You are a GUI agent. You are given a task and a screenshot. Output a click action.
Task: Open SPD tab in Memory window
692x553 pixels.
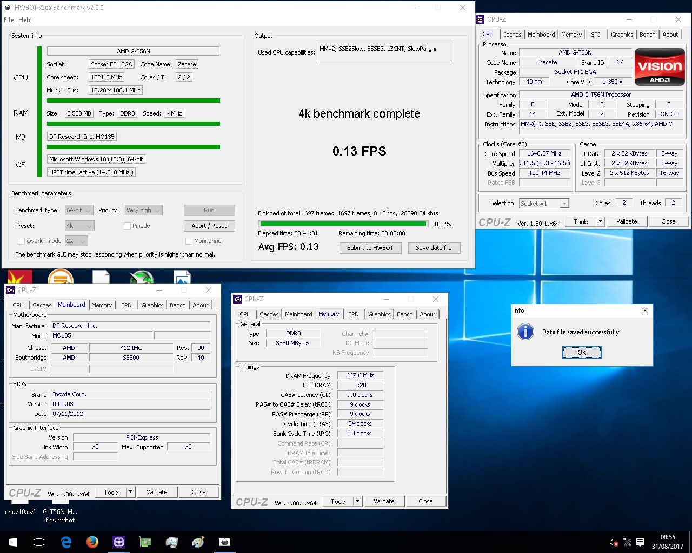[x=353, y=314]
